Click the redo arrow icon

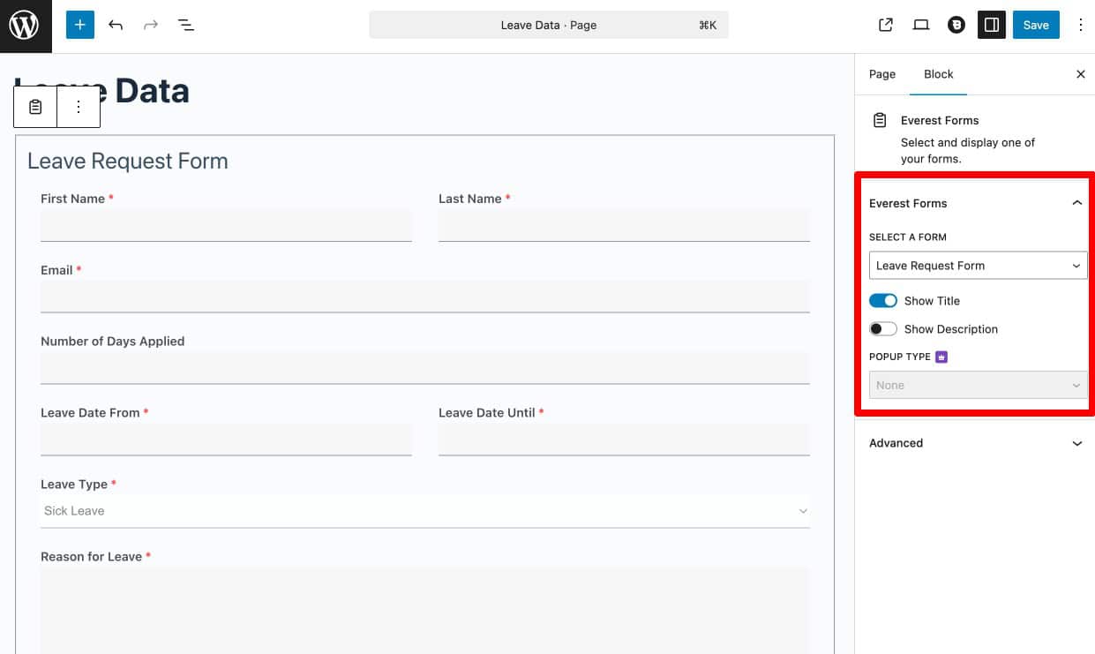tap(151, 25)
